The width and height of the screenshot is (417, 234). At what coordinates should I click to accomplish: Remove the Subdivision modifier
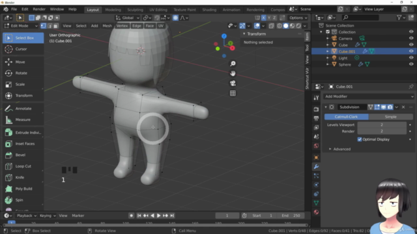[403, 107]
